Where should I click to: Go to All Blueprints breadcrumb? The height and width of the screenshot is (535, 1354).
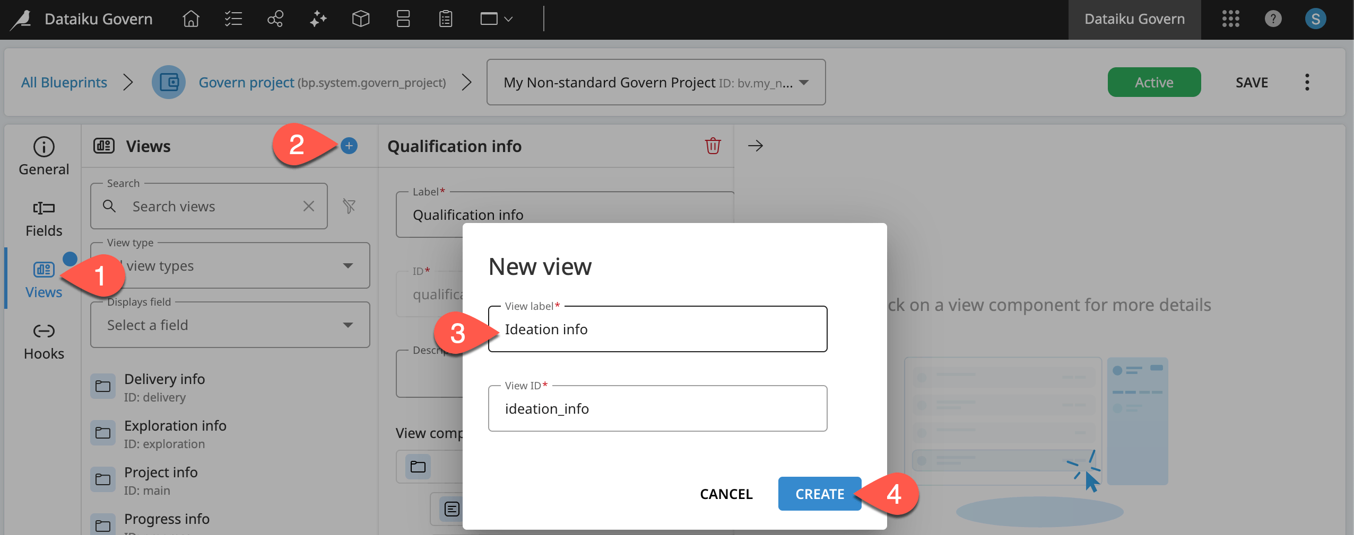(64, 82)
